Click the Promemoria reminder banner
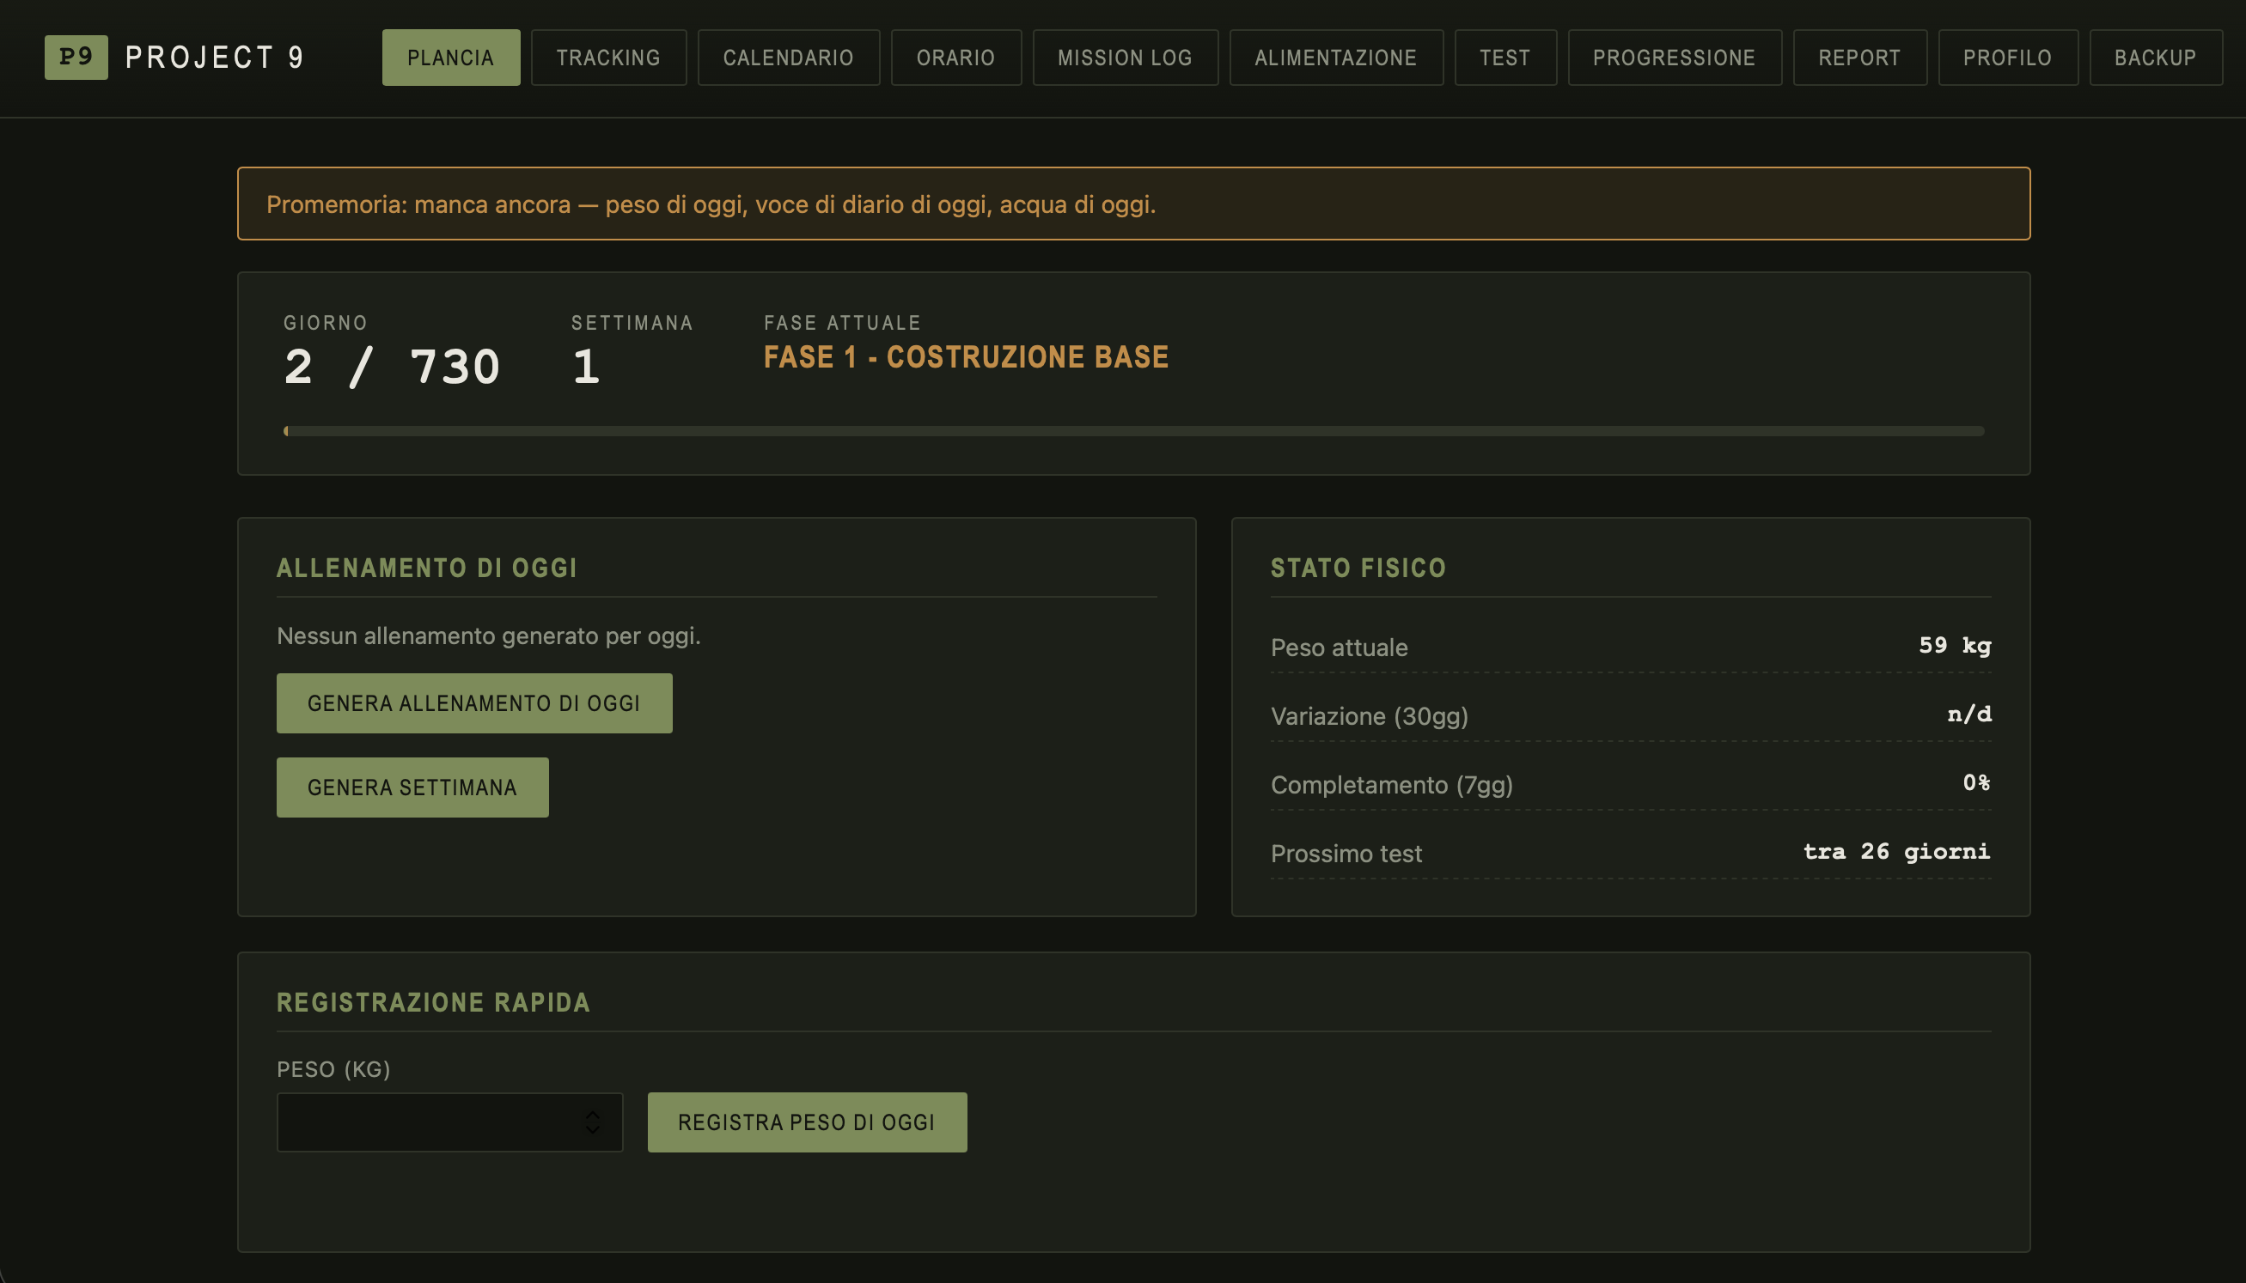 [1133, 204]
